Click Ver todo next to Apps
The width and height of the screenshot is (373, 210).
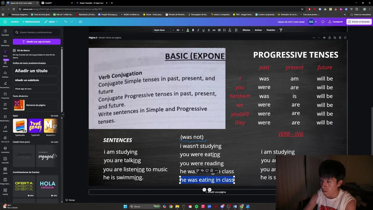tap(54, 116)
